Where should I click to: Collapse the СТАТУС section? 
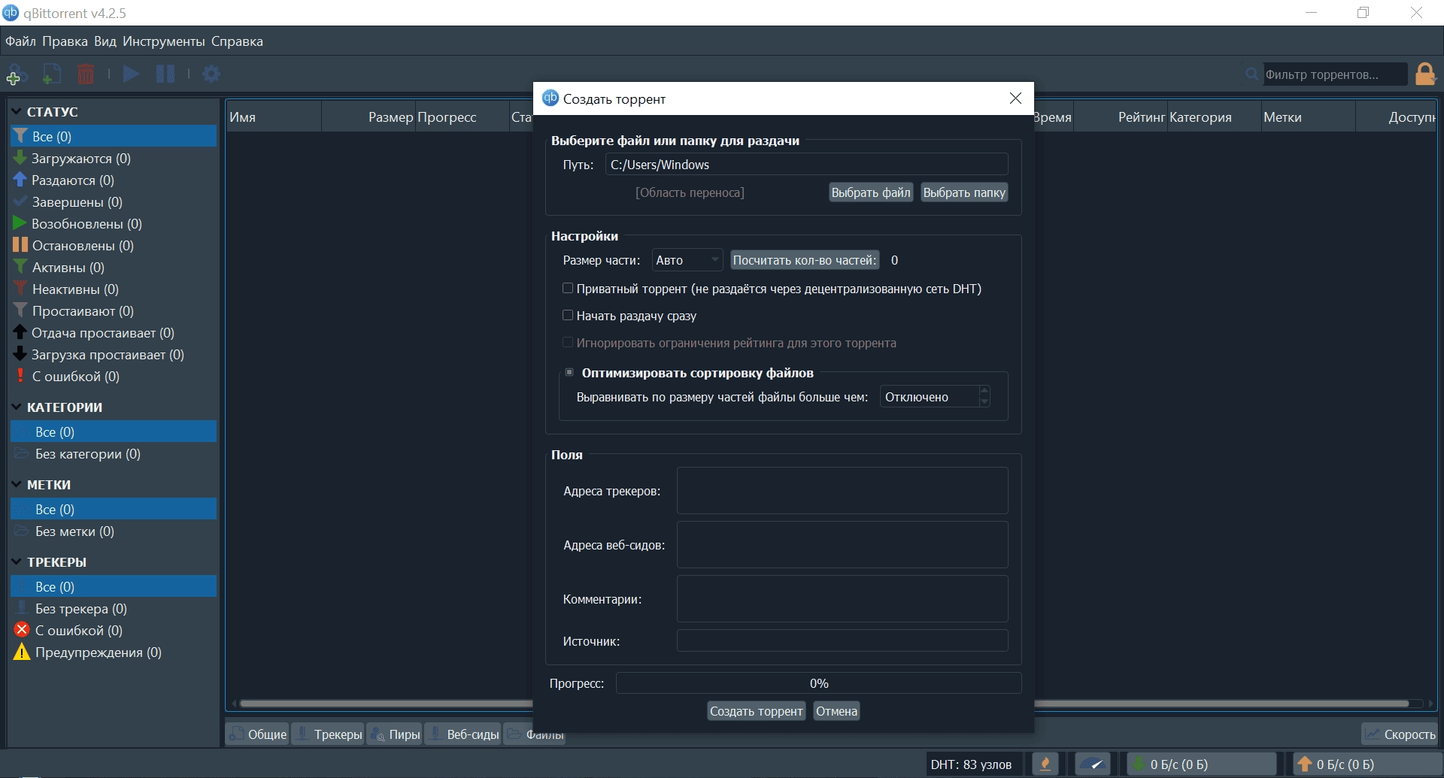pyautogui.click(x=17, y=112)
